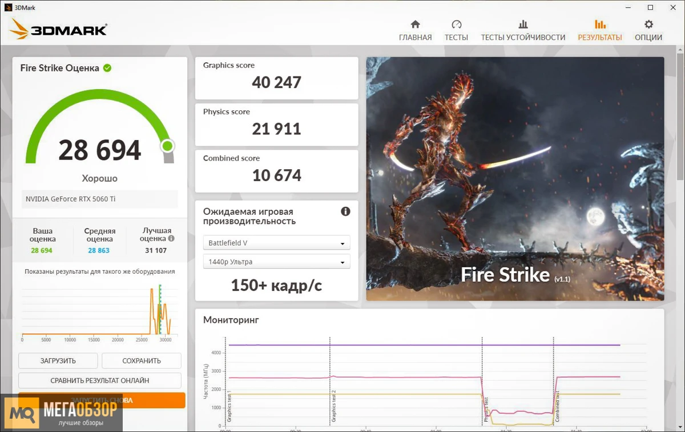
Task: Click СРАВНИТЬ РЕЗУЛЬТАТ ОНЛАЙН button
Action: (100, 381)
